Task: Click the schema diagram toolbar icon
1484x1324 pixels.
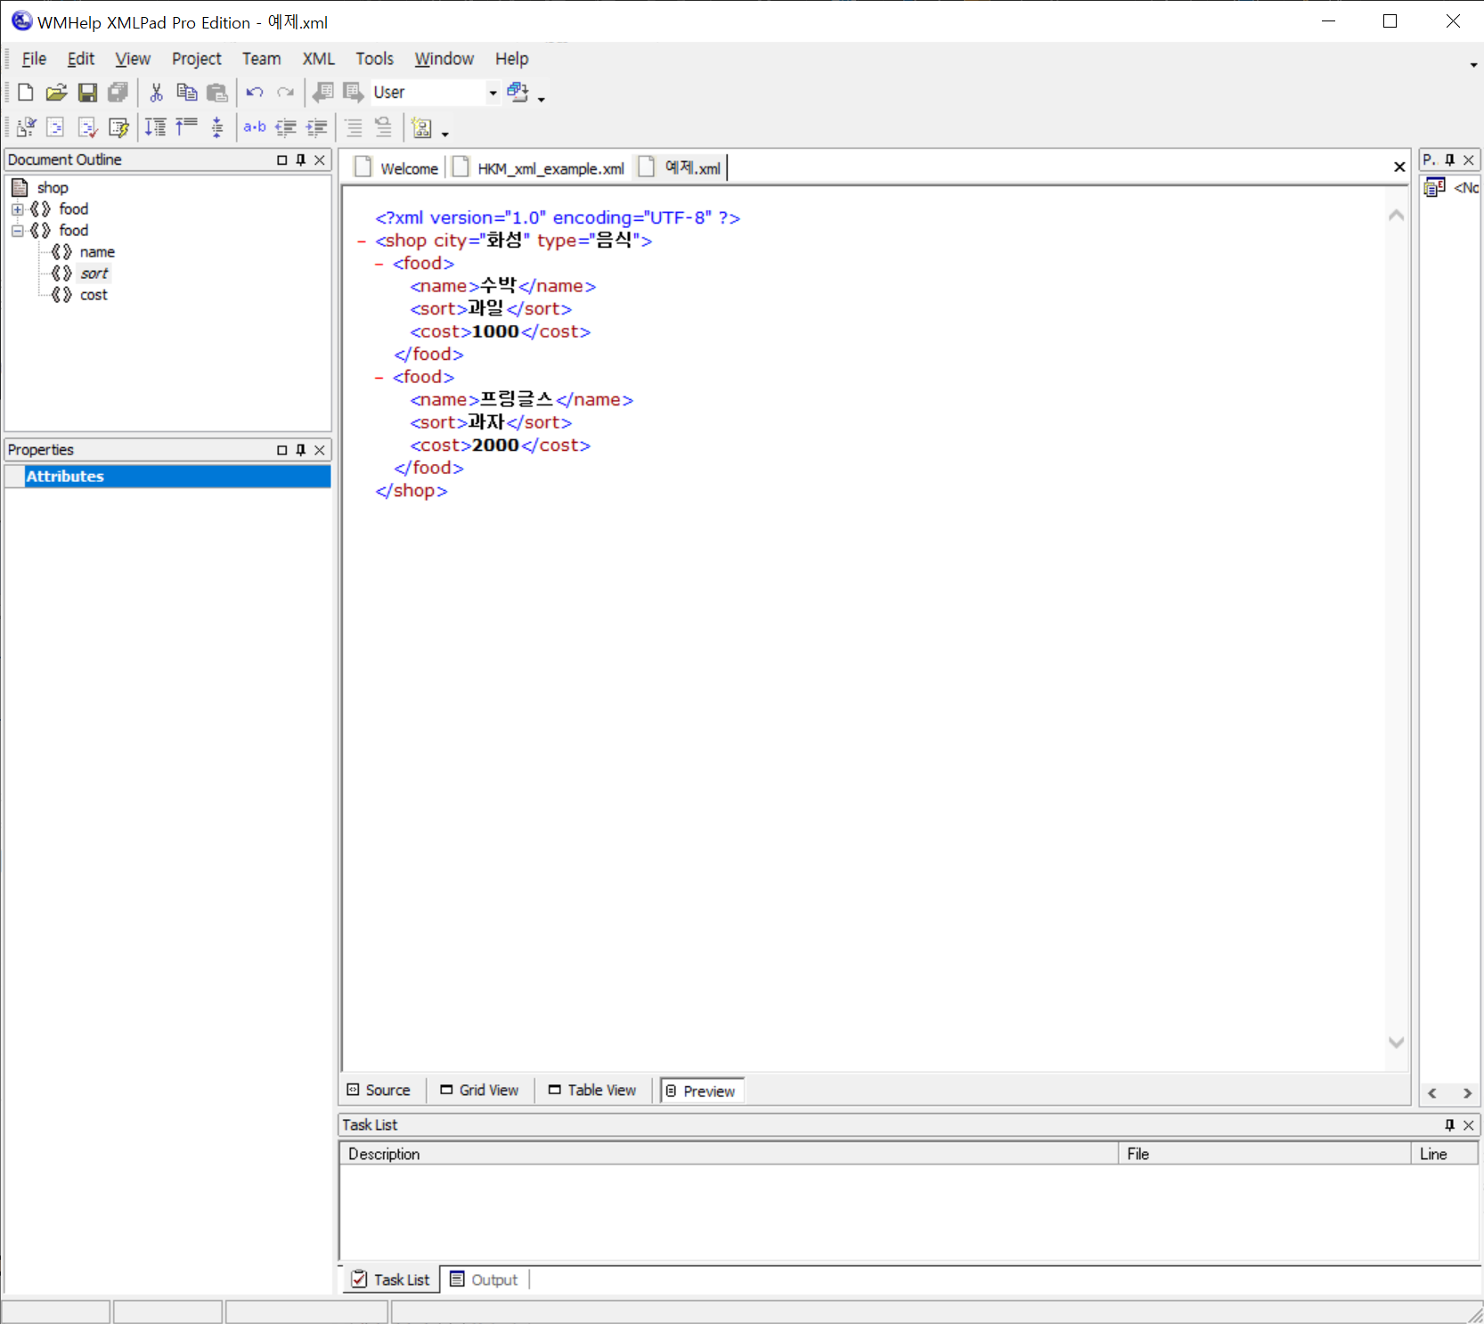Action: coord(422,128)
